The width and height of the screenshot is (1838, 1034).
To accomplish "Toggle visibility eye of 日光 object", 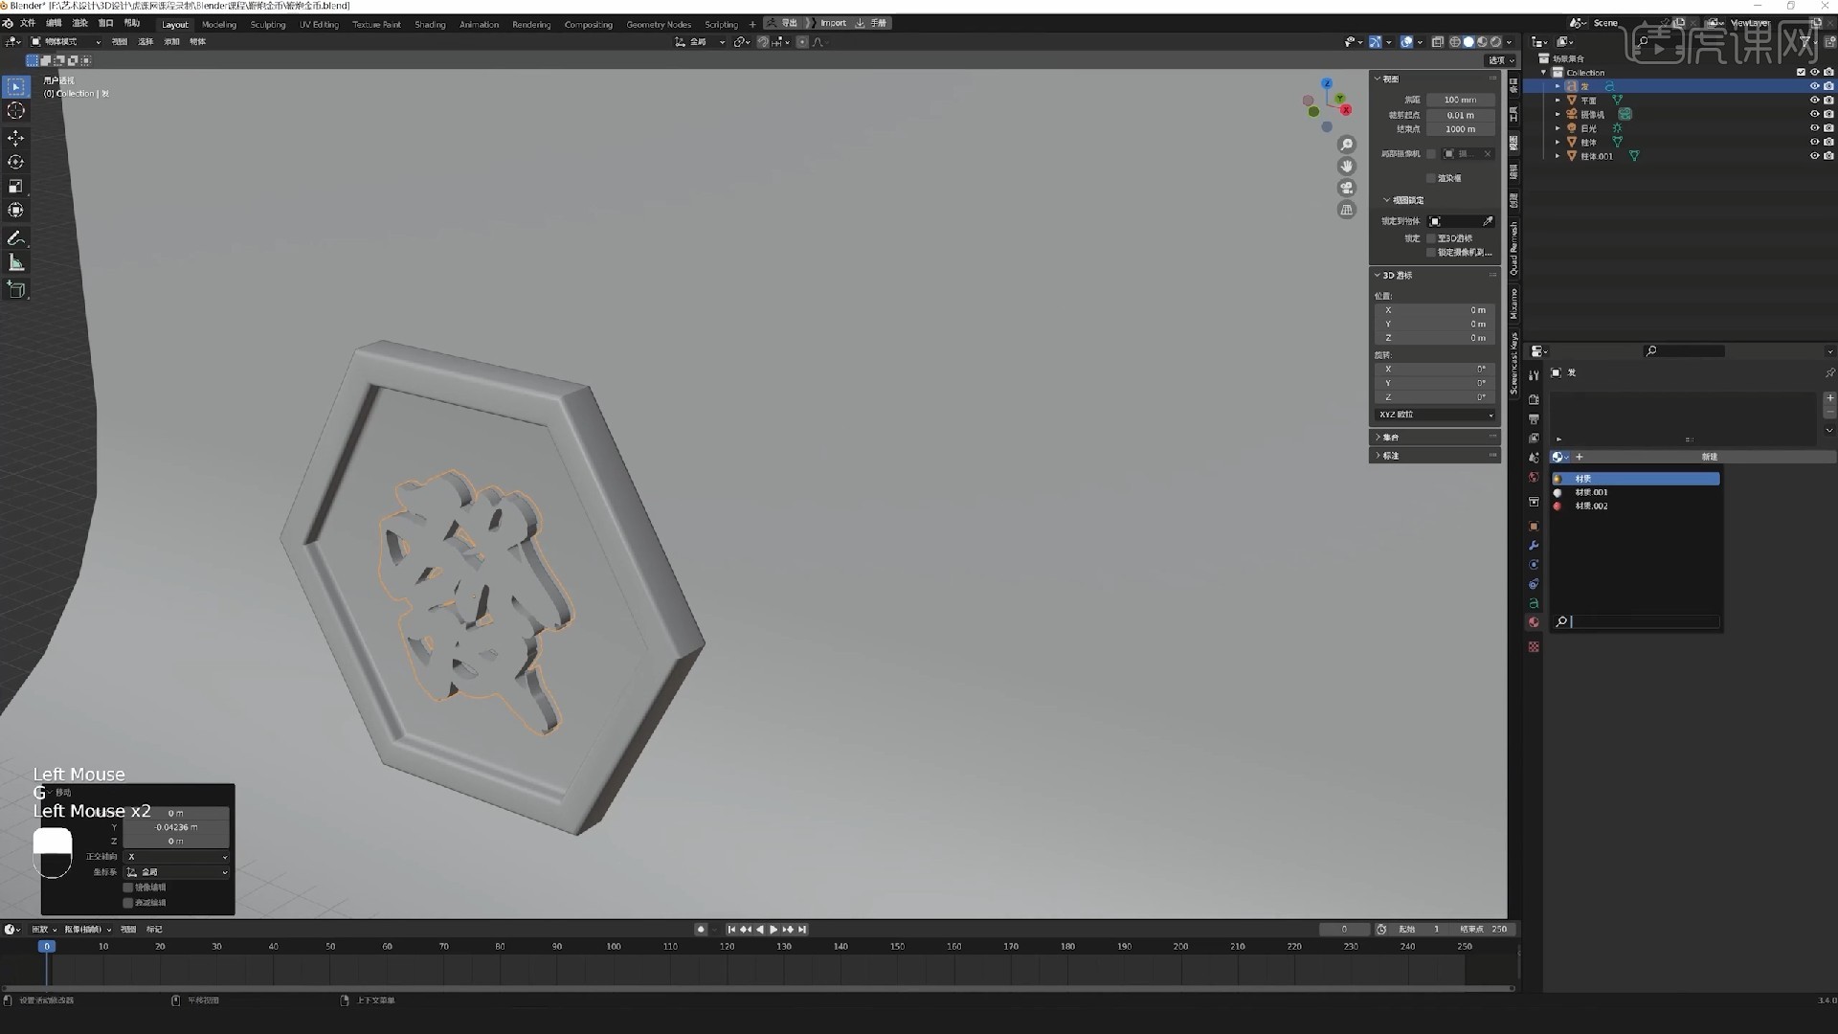I will 1814,128.
